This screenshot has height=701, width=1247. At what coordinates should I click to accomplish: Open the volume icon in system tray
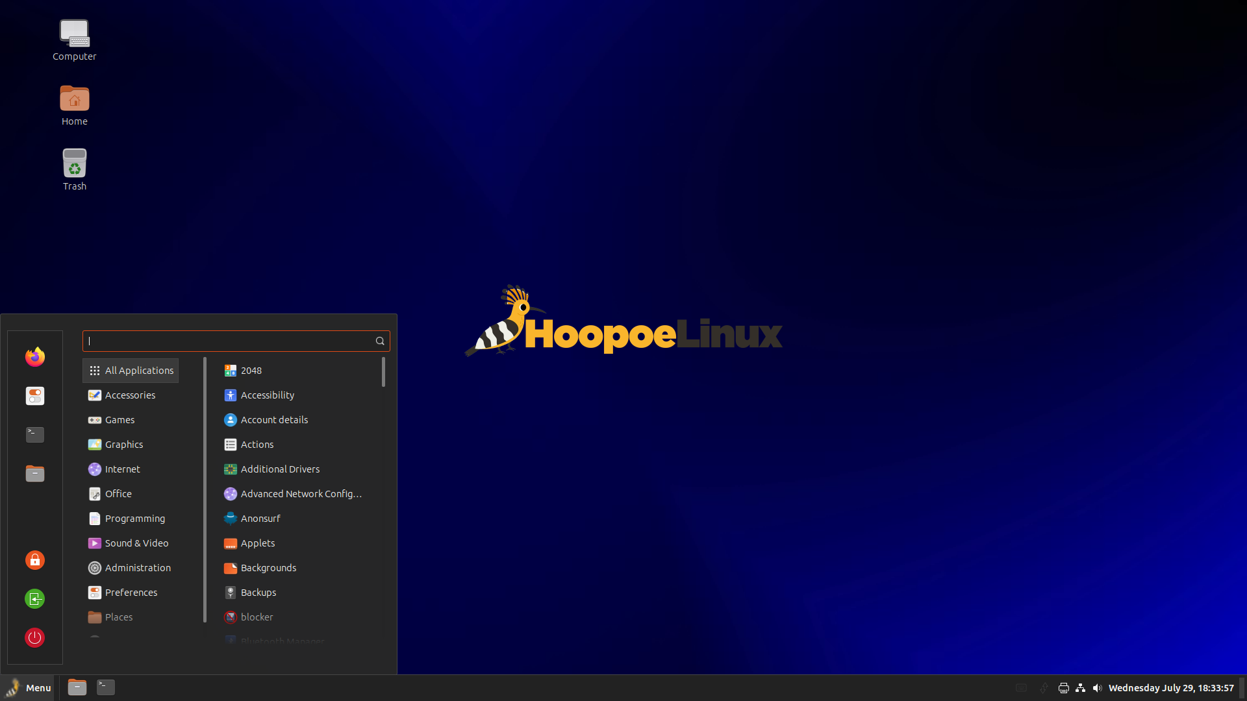pyautogui.click(x=1098, y=688)
